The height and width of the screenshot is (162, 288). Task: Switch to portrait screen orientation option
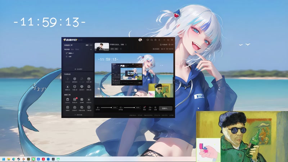[91, 45]
